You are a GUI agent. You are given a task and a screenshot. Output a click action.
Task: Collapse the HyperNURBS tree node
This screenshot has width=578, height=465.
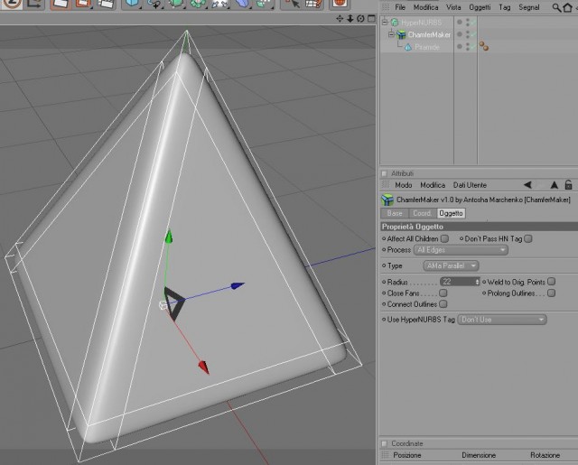tap(385, 22)
